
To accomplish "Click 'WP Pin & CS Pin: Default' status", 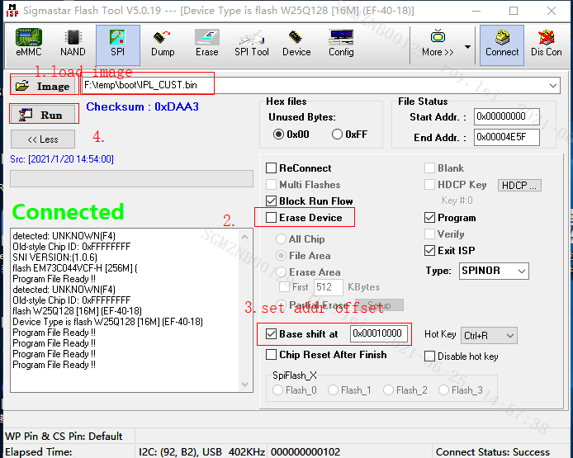I will [64, 436].
